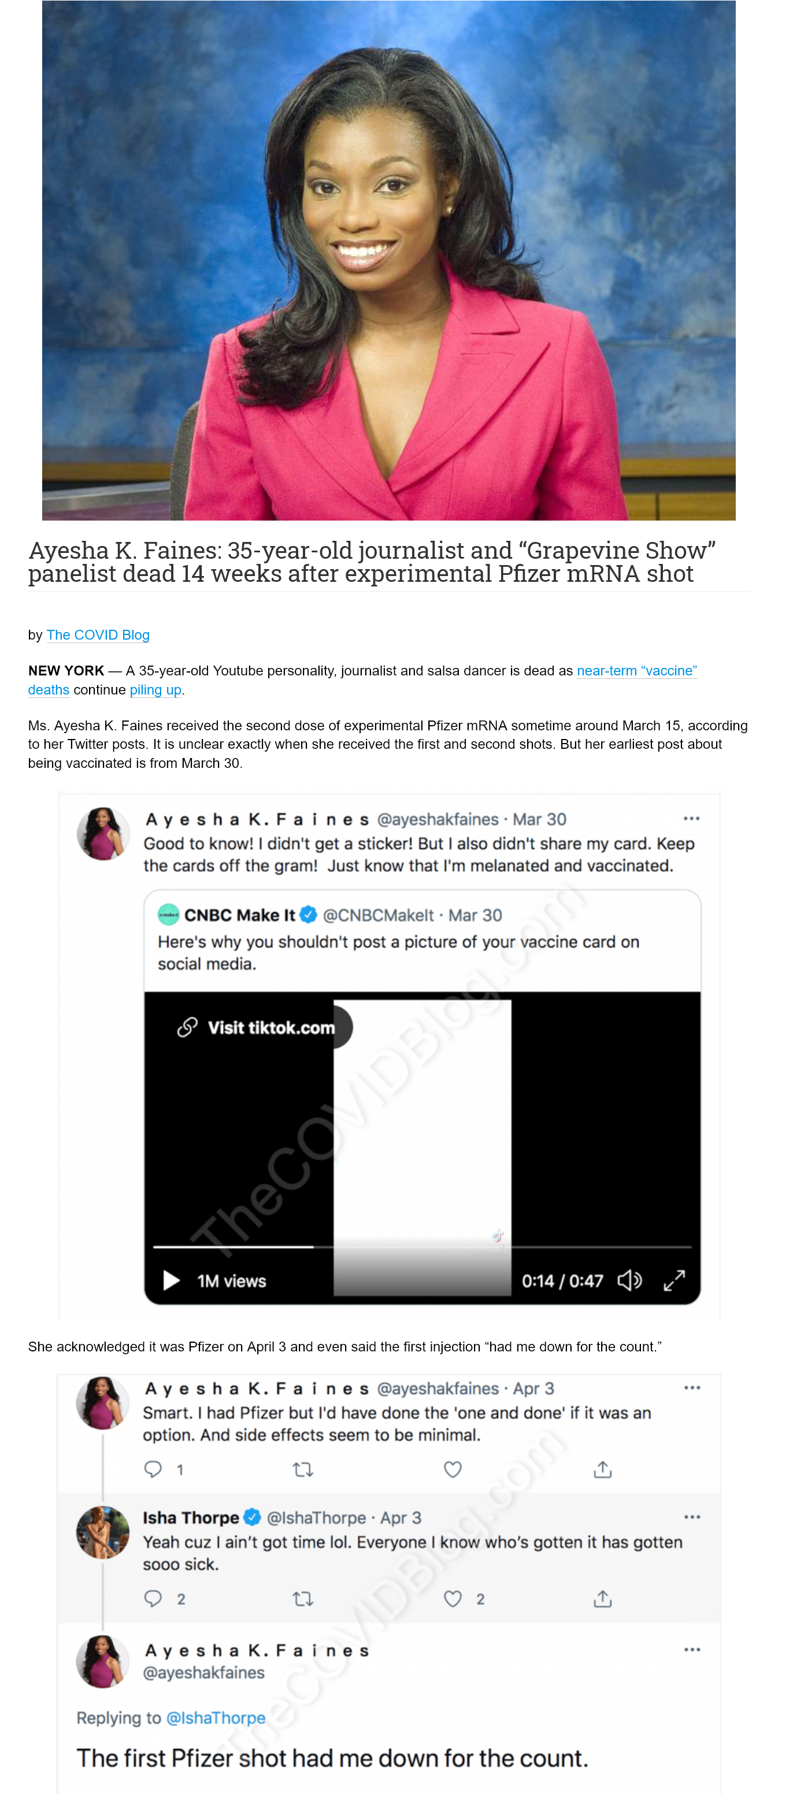
Task: Like Isha Thorpe's reply tweet
Action: coord(453,1598)
